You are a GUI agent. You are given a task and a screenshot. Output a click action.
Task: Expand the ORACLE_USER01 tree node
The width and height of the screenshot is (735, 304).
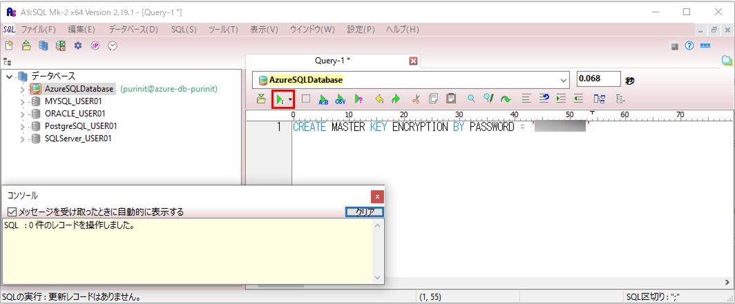[22, 114]
